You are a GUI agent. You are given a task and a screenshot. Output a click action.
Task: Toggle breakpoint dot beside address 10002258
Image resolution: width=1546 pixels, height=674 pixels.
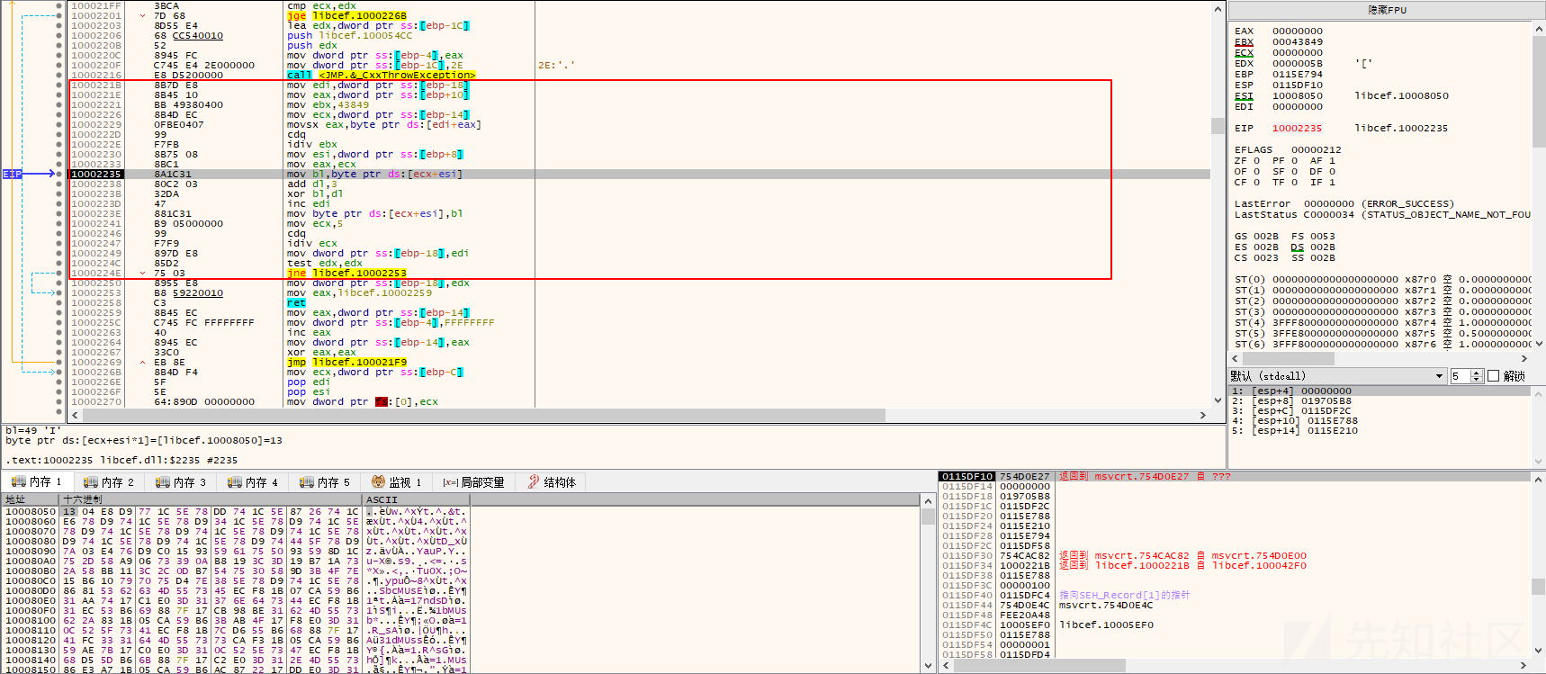59,302
